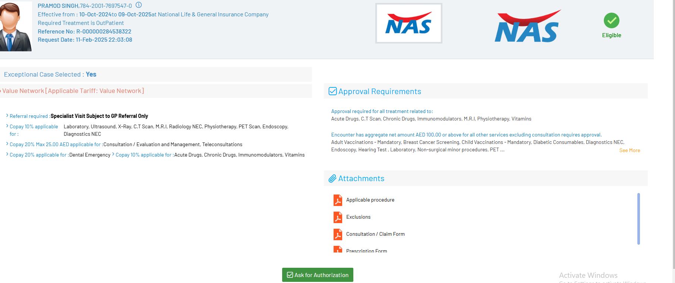The width and height of the screenshot is (675, 283).
Task: Click the info icon beside member ID
Action: coord(139,5)
